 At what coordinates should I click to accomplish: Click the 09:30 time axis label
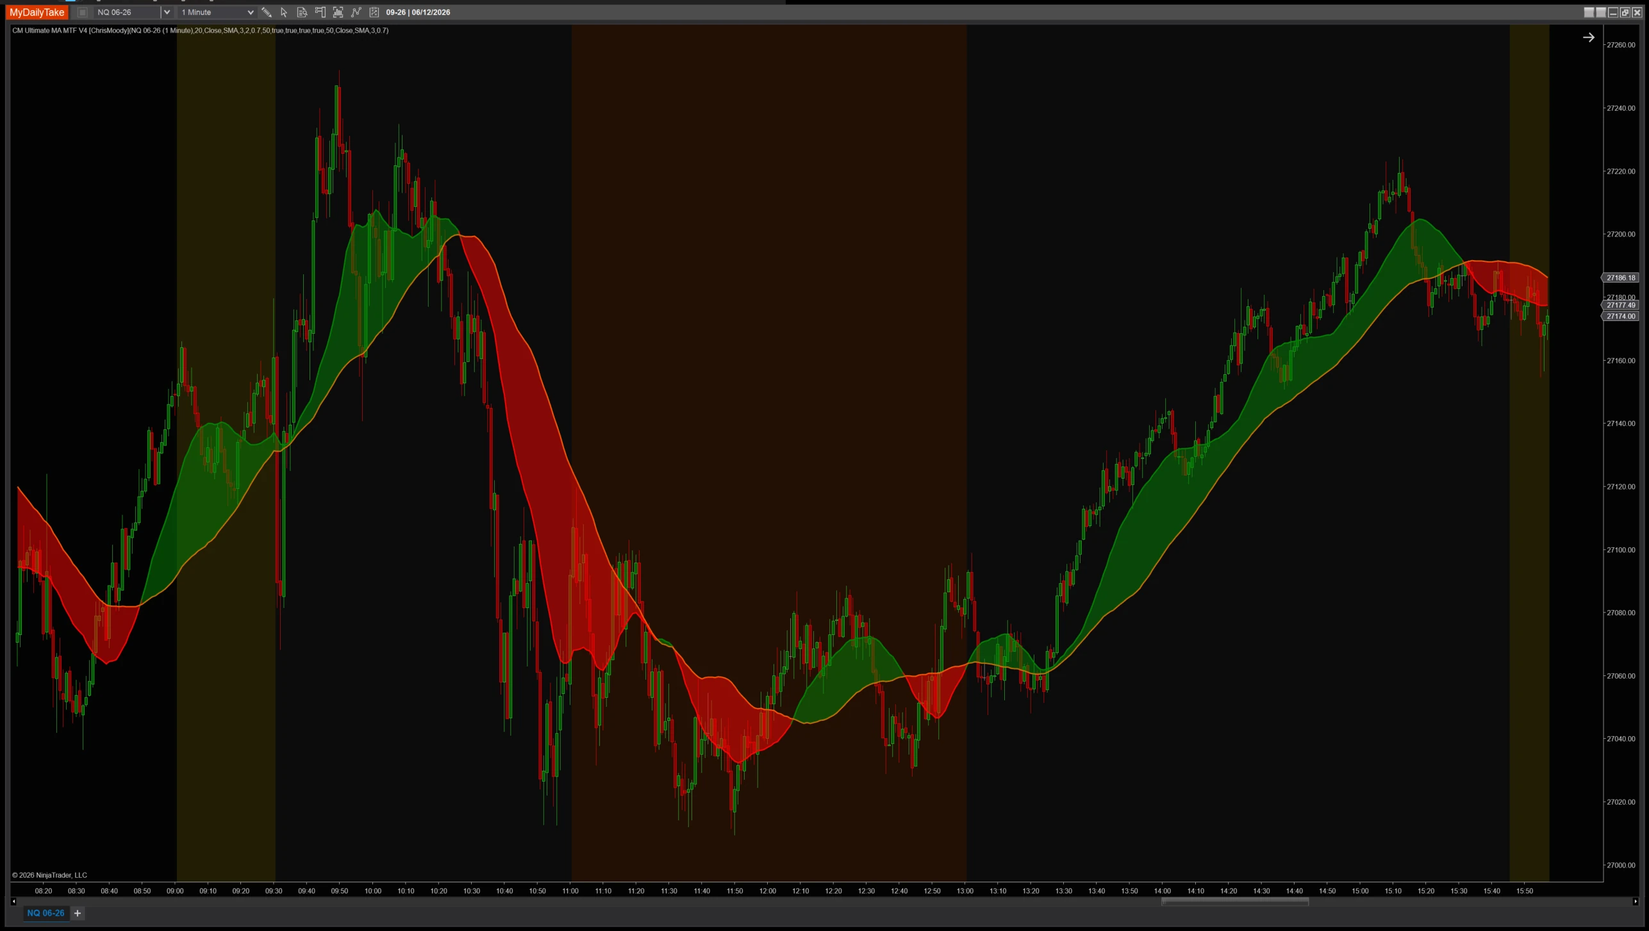coord(274,891)
